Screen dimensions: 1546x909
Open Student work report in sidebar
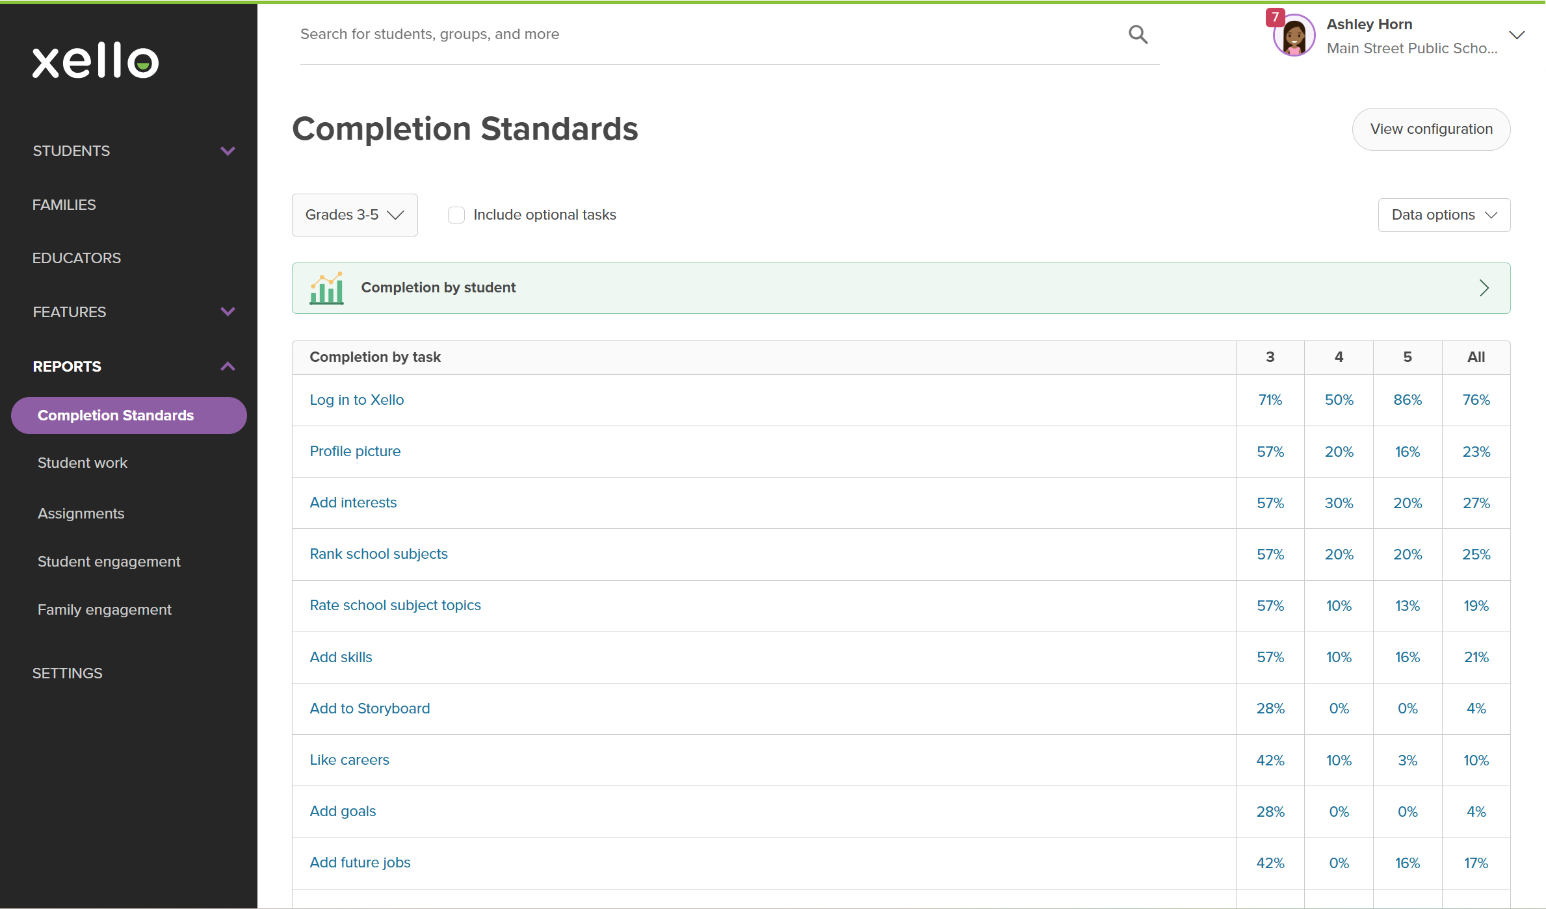click(83, 463)
